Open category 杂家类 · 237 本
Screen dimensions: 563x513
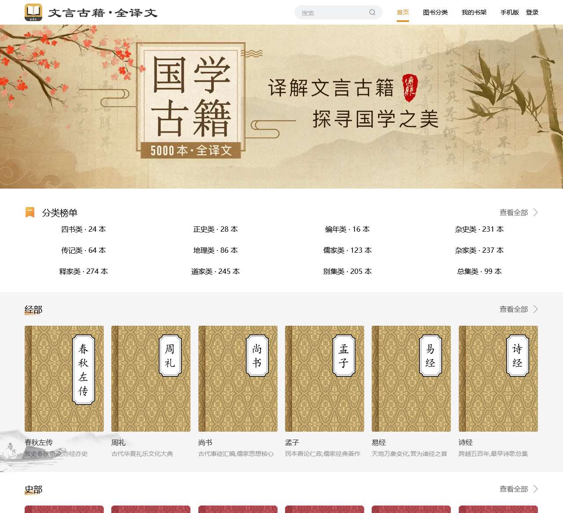479,250
